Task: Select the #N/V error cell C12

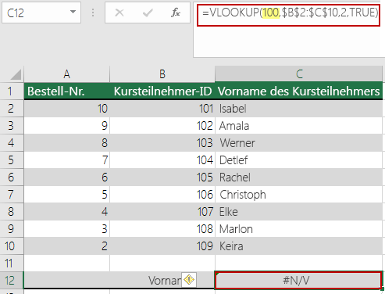Action: [x=298, y=280]
